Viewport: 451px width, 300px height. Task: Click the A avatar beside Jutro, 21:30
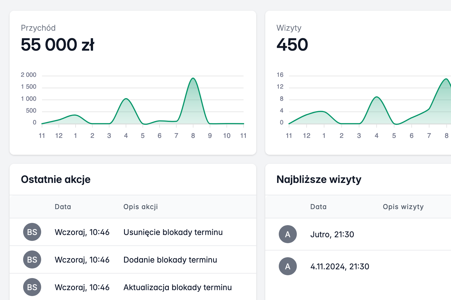click(288, 234)
